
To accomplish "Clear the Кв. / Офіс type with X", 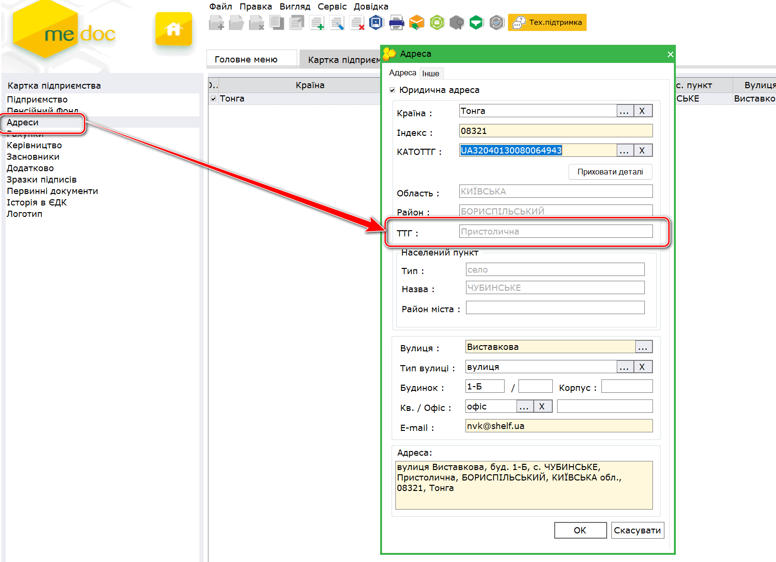I will pyautogui.click(x=542, y=407).
